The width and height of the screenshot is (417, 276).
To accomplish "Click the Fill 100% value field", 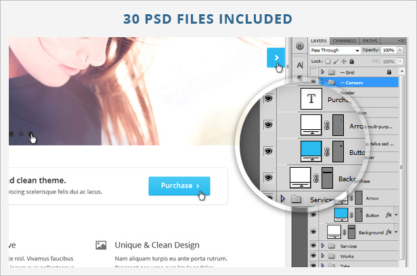I will click(389, 62).
